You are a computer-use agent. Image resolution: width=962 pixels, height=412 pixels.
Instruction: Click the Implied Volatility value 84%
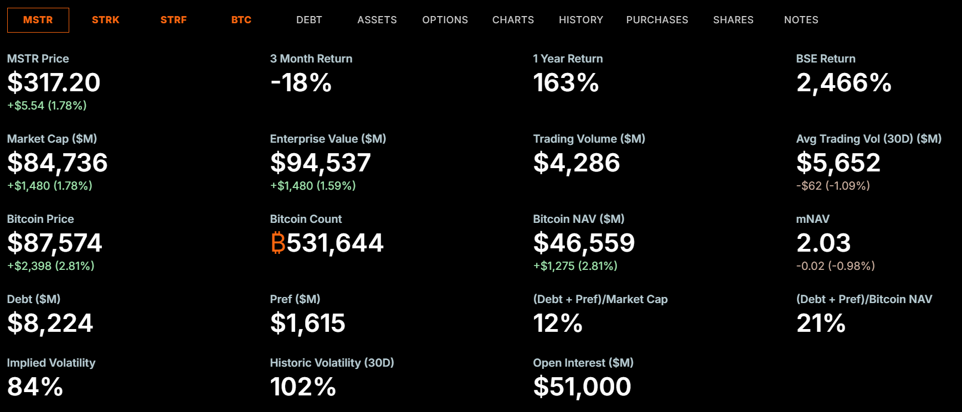pos(34,387)
